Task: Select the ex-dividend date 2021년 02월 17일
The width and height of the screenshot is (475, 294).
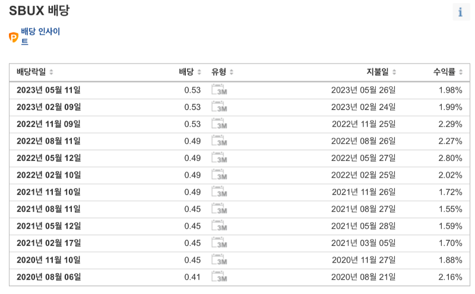Action: click(x=49, y=243)
